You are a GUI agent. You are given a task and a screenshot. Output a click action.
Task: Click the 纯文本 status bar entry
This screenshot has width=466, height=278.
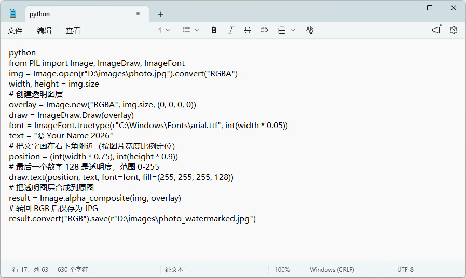click(x=174, y=269)
